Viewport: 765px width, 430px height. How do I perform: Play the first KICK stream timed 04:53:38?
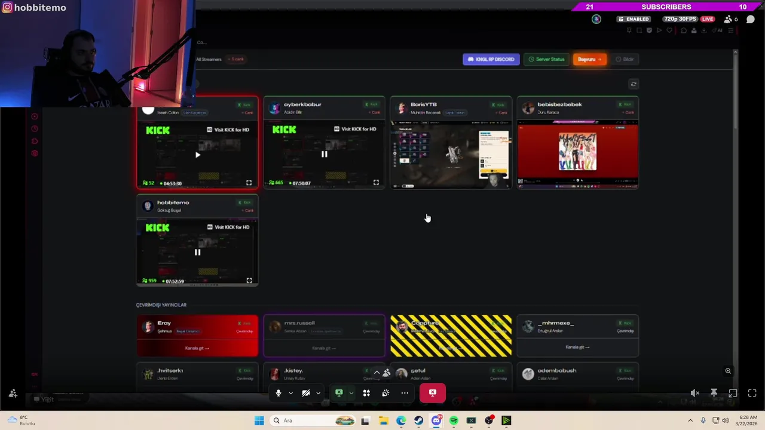point(198,155)
